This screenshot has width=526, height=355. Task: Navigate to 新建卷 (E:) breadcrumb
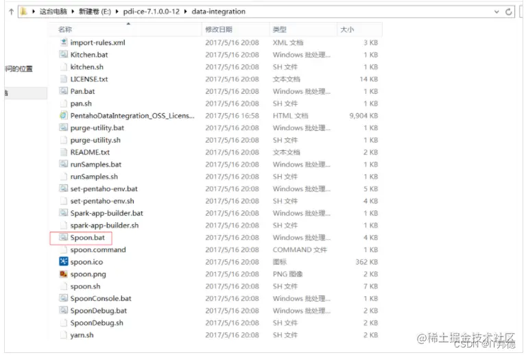tap(95, 12)
